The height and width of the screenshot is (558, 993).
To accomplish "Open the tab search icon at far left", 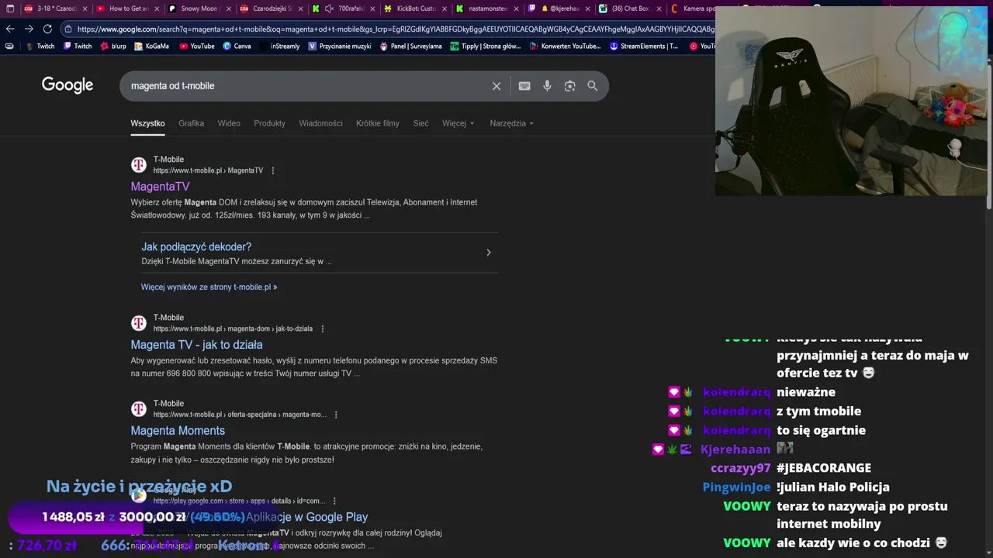I will coord(10,9).
